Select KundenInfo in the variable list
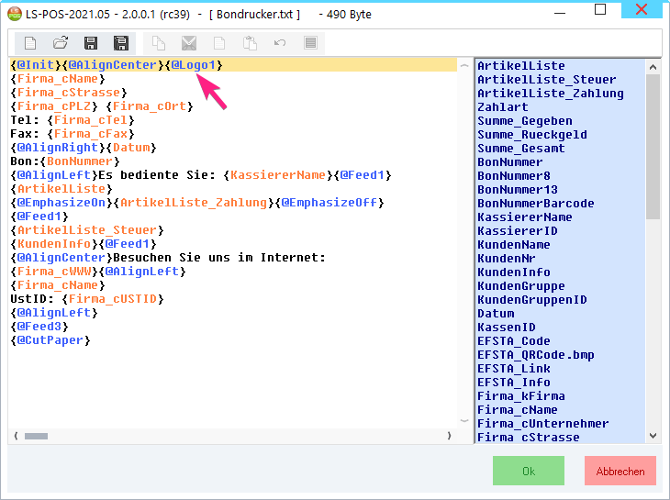 514,272
